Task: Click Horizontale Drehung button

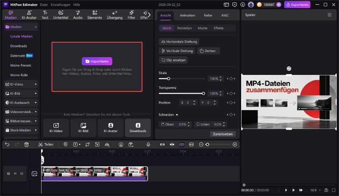Action: (x=179, y=41)
